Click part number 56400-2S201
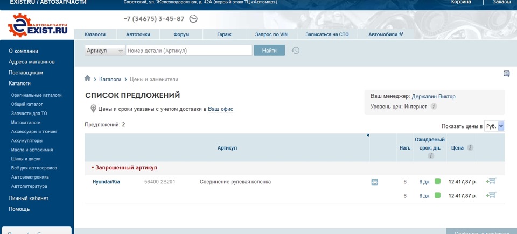 point(159,182)
